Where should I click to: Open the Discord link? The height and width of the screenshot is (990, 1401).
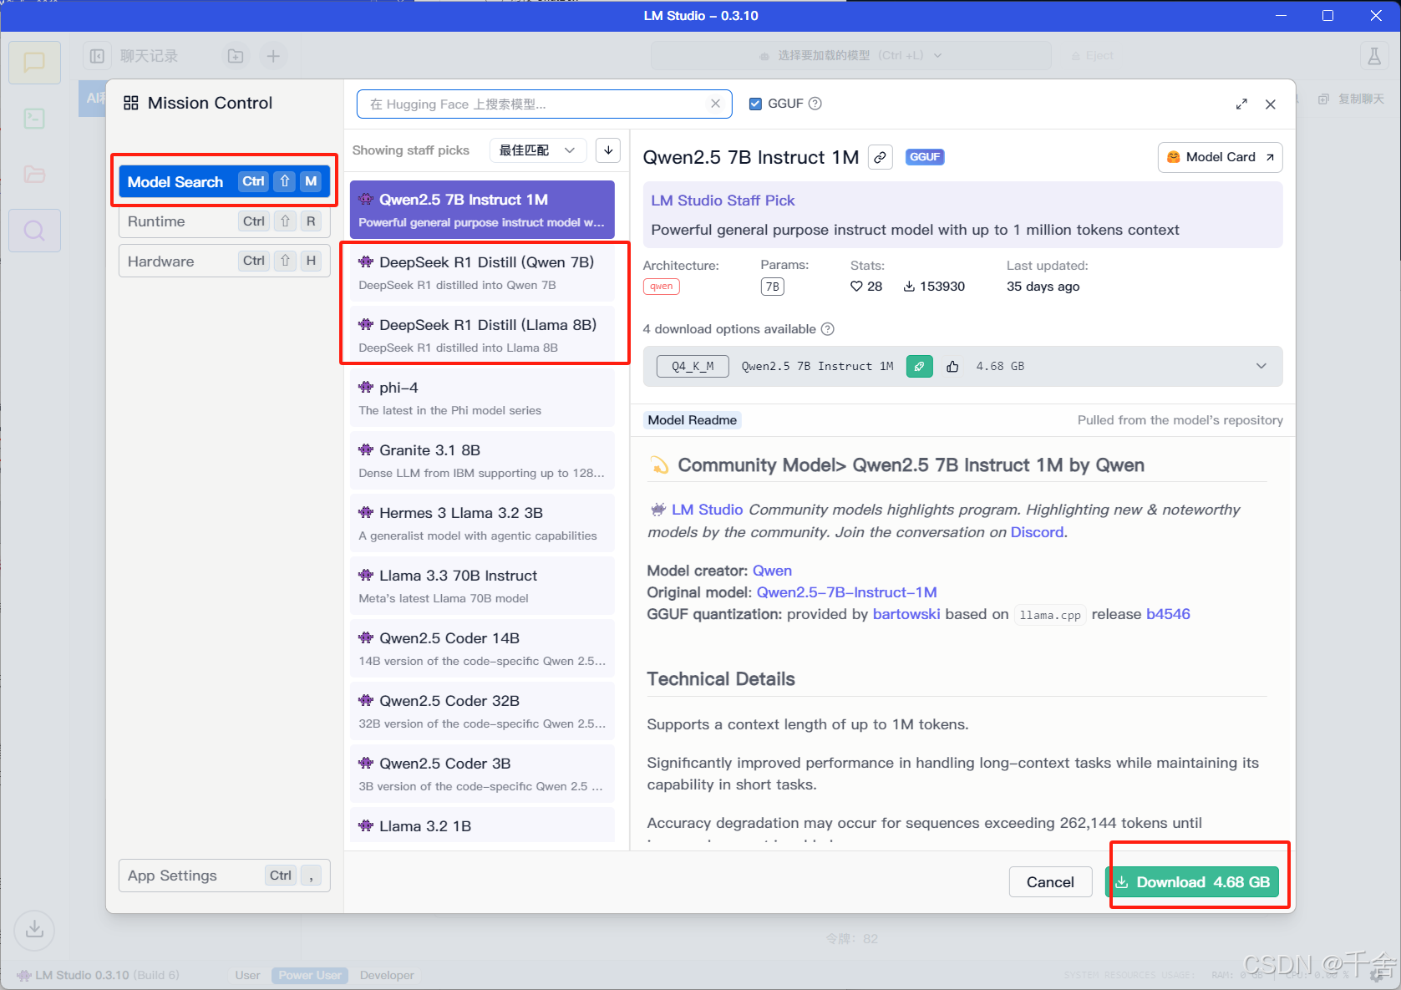click(1037, 532)
